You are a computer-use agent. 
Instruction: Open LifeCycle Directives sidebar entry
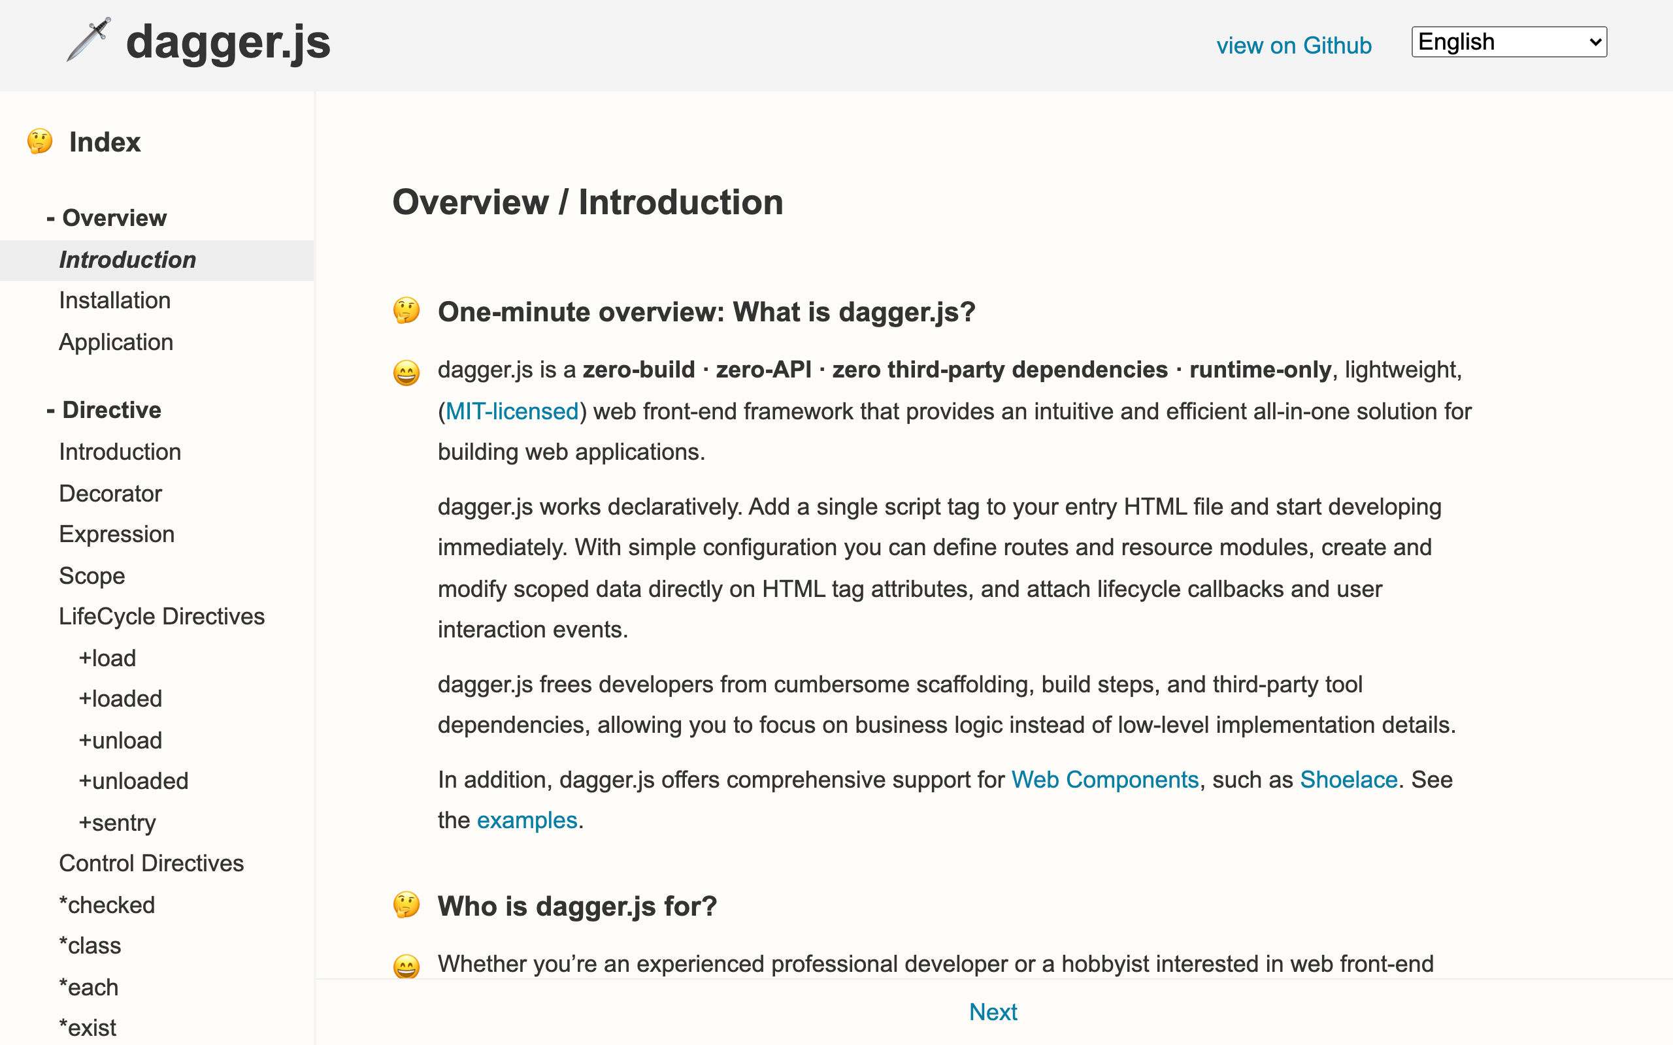pyautogui.click(x=162, y=617)
